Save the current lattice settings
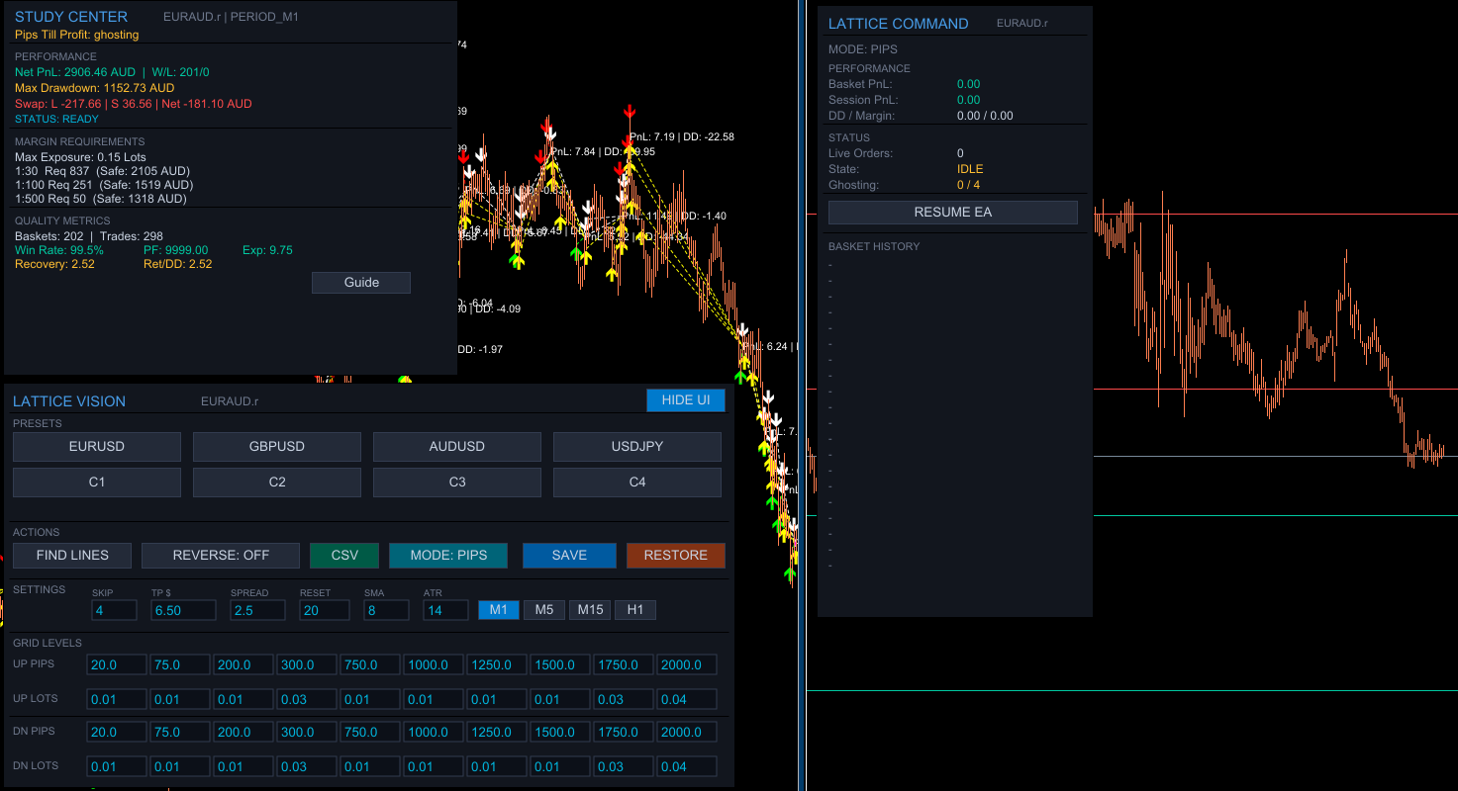This screenshot has width=1458, height=791. click(569, 555)
